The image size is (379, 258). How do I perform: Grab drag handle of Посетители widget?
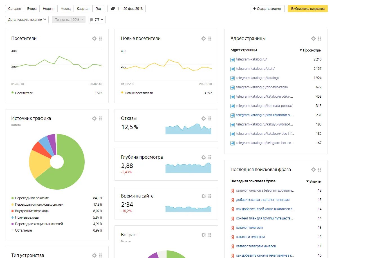pos(100,39)
